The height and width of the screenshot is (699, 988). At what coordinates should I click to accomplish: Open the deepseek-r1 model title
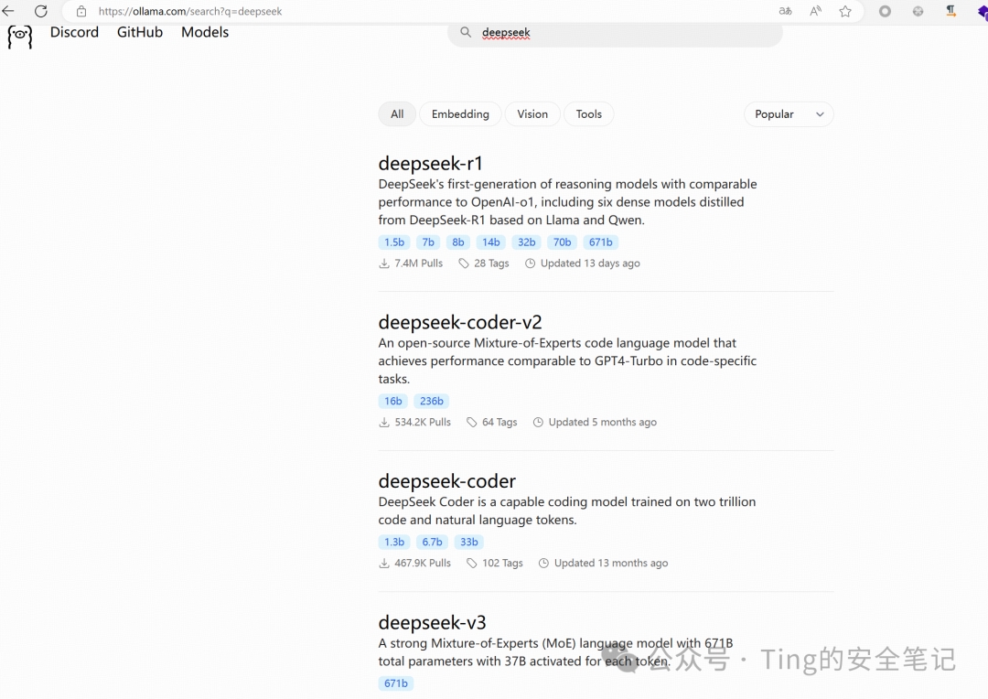point(430,163)
